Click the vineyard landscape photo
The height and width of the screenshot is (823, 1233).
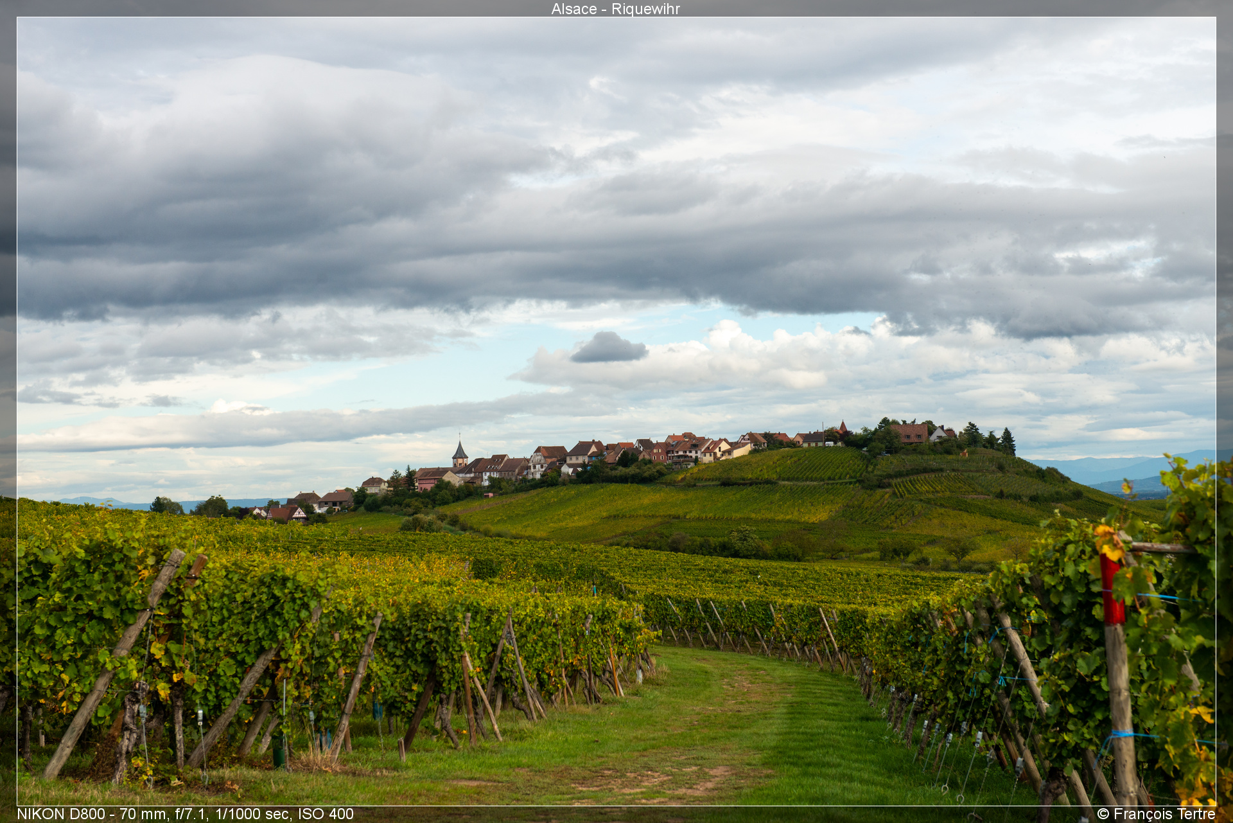616,411
